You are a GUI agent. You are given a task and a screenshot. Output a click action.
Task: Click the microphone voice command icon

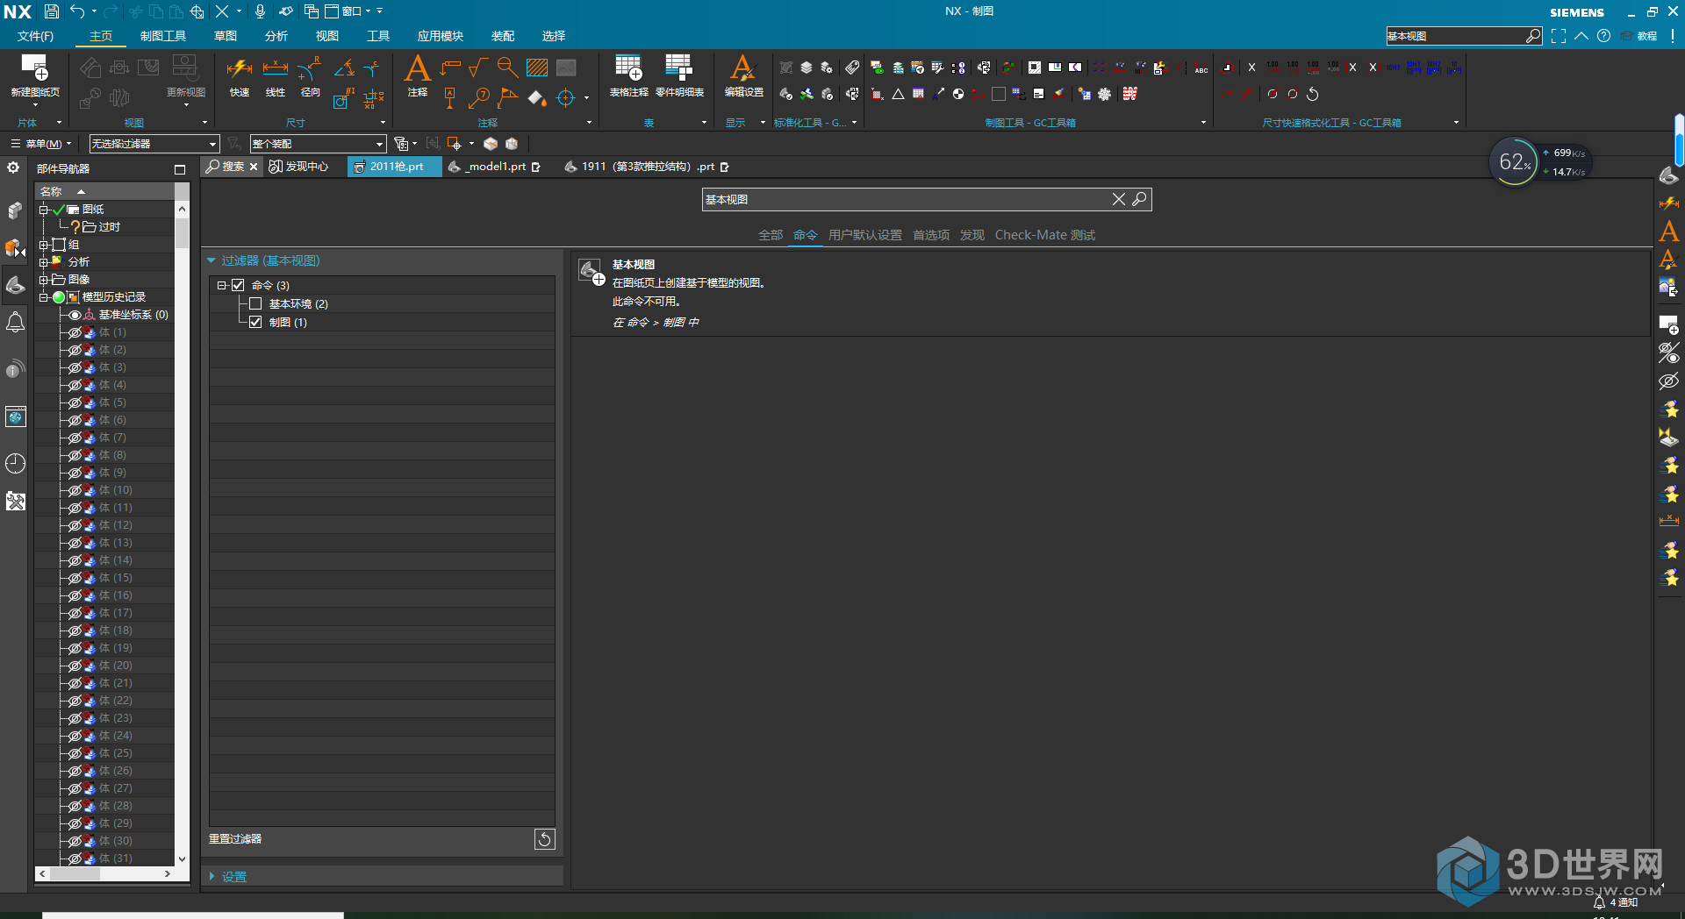click(260, 11)
